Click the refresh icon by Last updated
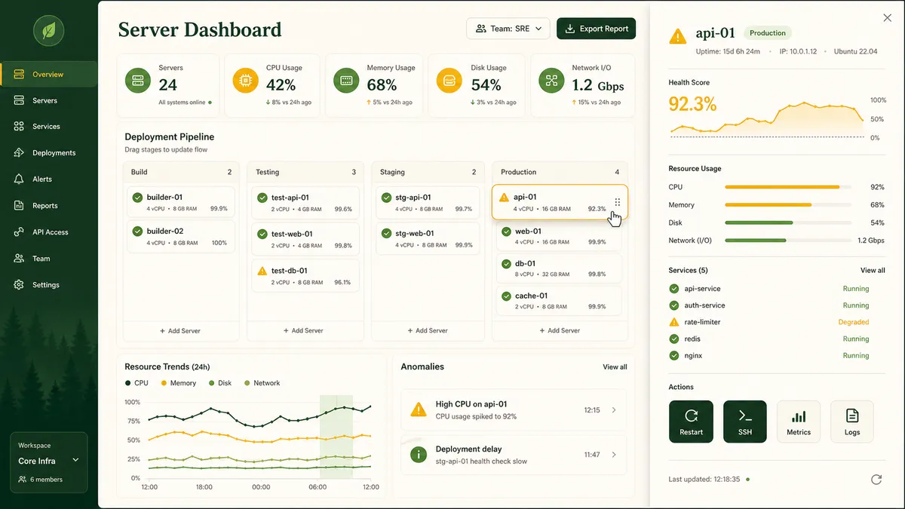 [876, 479]
